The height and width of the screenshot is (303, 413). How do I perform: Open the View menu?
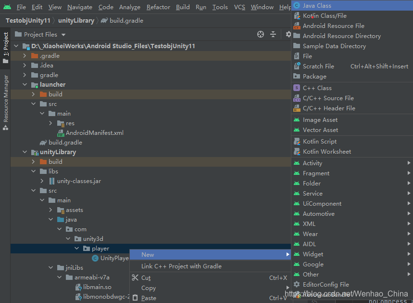click(x=55, y=7)
